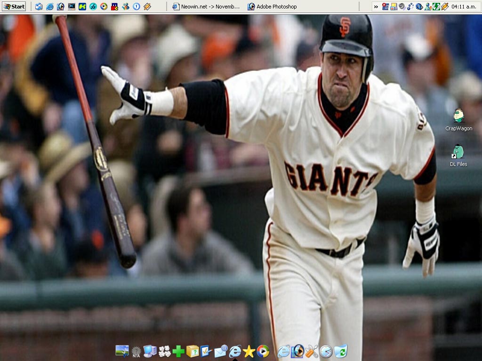
Task: Click the MSN Messenger tray icon
Action: 428,7
